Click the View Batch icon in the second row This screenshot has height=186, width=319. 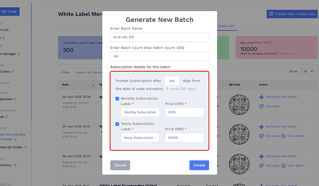click(284, 136)
